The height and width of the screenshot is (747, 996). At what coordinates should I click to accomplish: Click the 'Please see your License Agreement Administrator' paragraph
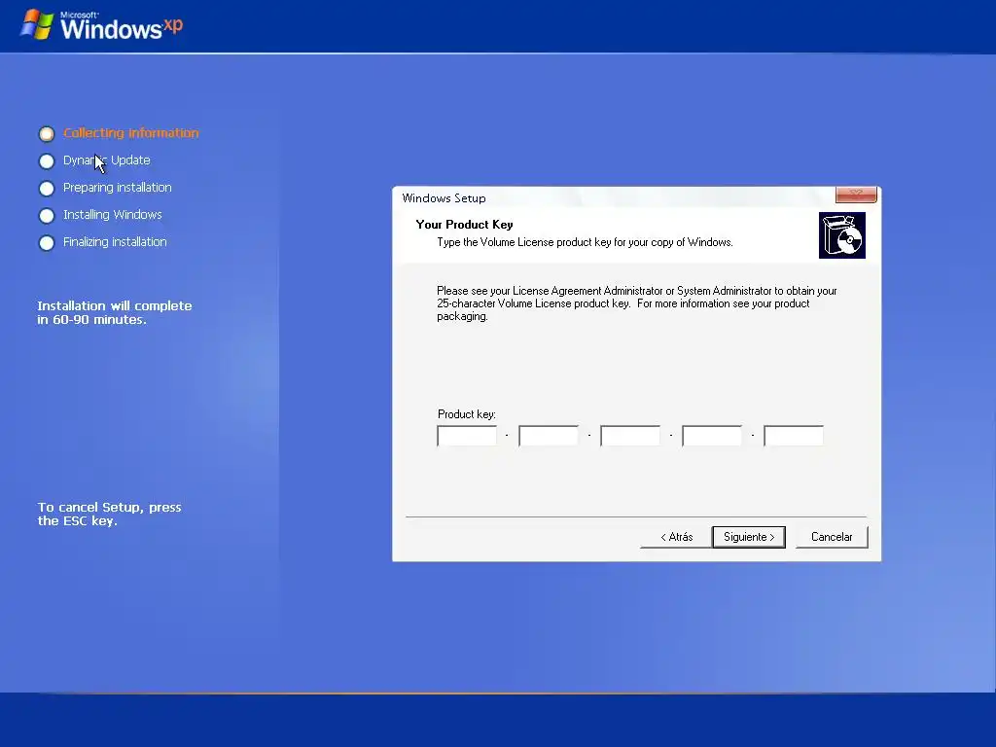coord(636,303)
